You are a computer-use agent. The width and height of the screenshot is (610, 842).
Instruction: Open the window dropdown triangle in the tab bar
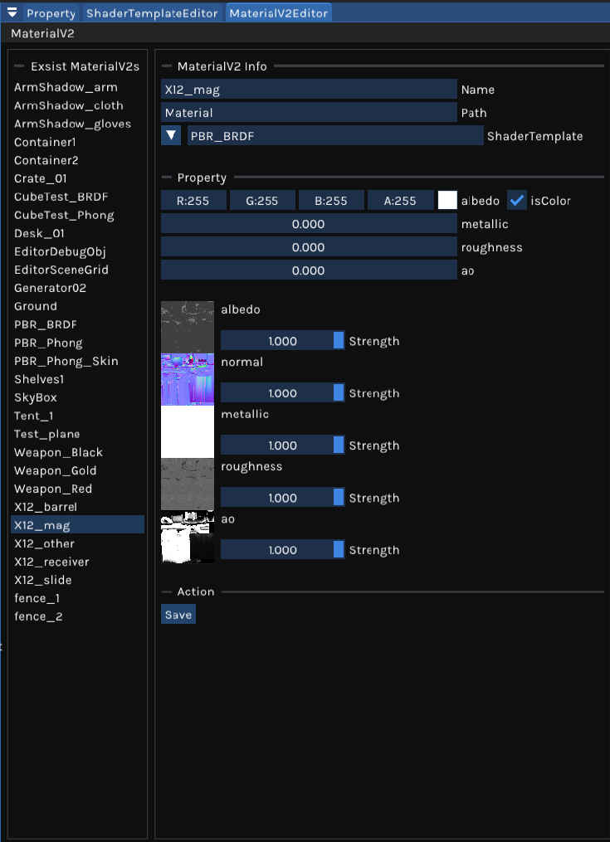12,12
